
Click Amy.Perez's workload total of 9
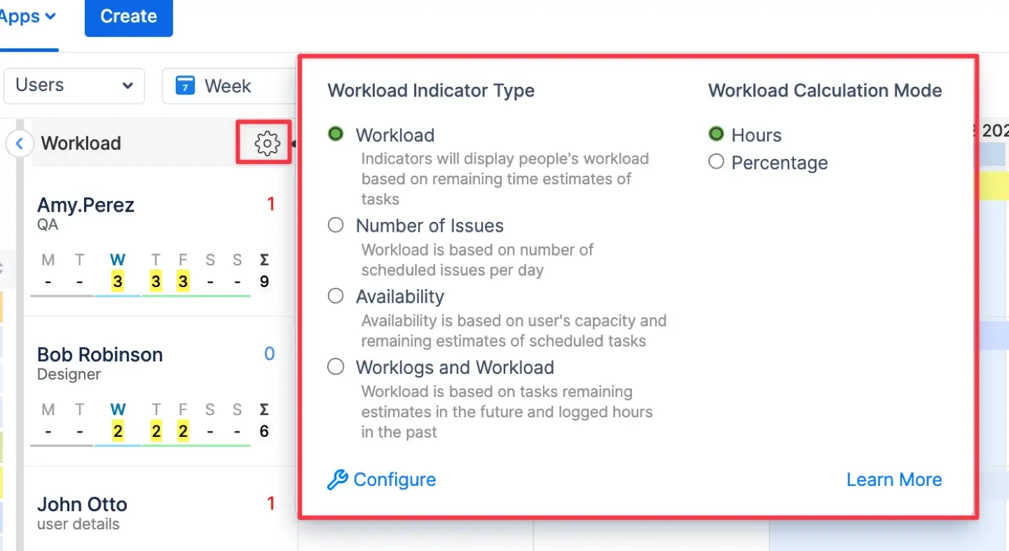(x=264, y=281)
